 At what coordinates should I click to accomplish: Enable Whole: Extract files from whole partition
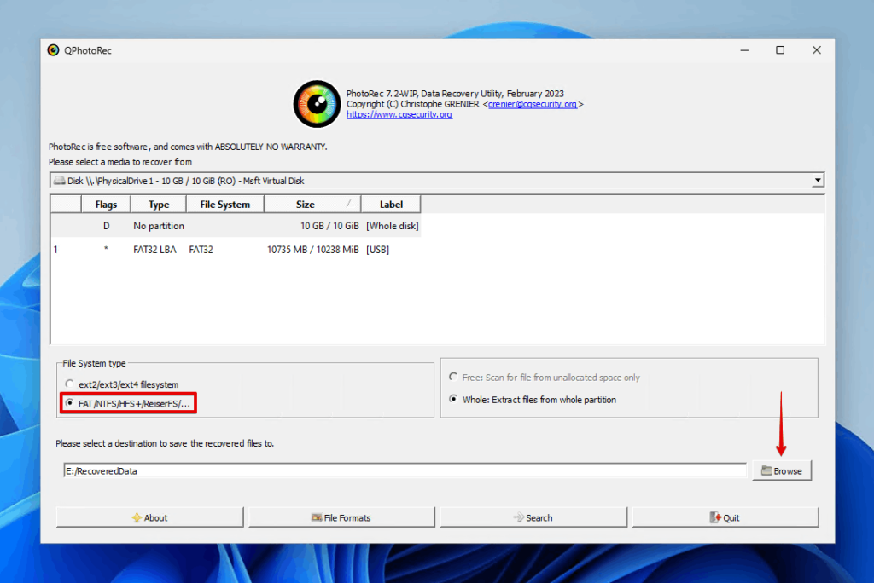[452, 399]
